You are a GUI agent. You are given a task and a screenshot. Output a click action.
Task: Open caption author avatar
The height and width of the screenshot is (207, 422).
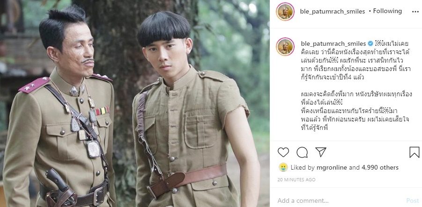[285, 47]
